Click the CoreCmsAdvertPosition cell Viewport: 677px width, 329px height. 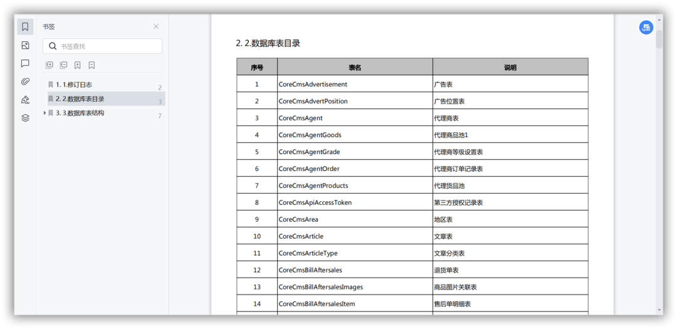pos(355,101)
